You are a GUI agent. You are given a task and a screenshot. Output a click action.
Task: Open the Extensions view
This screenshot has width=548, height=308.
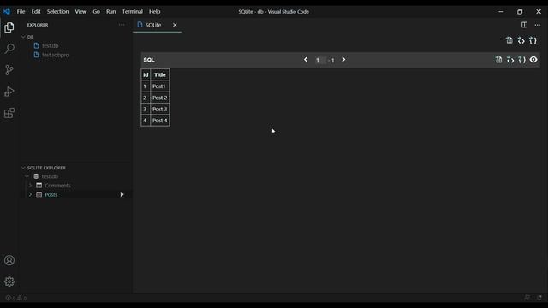[x=9, y=113]
